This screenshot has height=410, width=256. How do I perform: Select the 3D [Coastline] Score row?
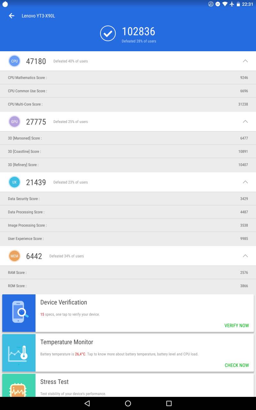pos(128,152)
